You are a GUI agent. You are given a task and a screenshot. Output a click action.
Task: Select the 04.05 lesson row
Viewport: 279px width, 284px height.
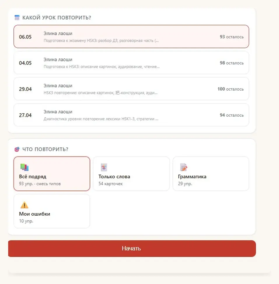tap(131, 63)
